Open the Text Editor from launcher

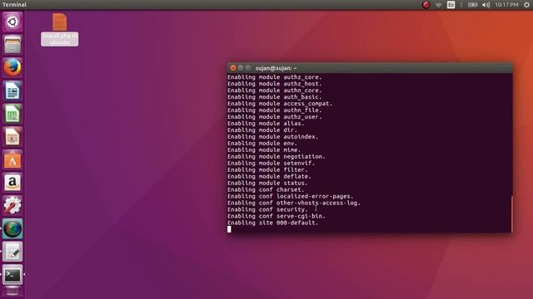click(x=12, y=252)
